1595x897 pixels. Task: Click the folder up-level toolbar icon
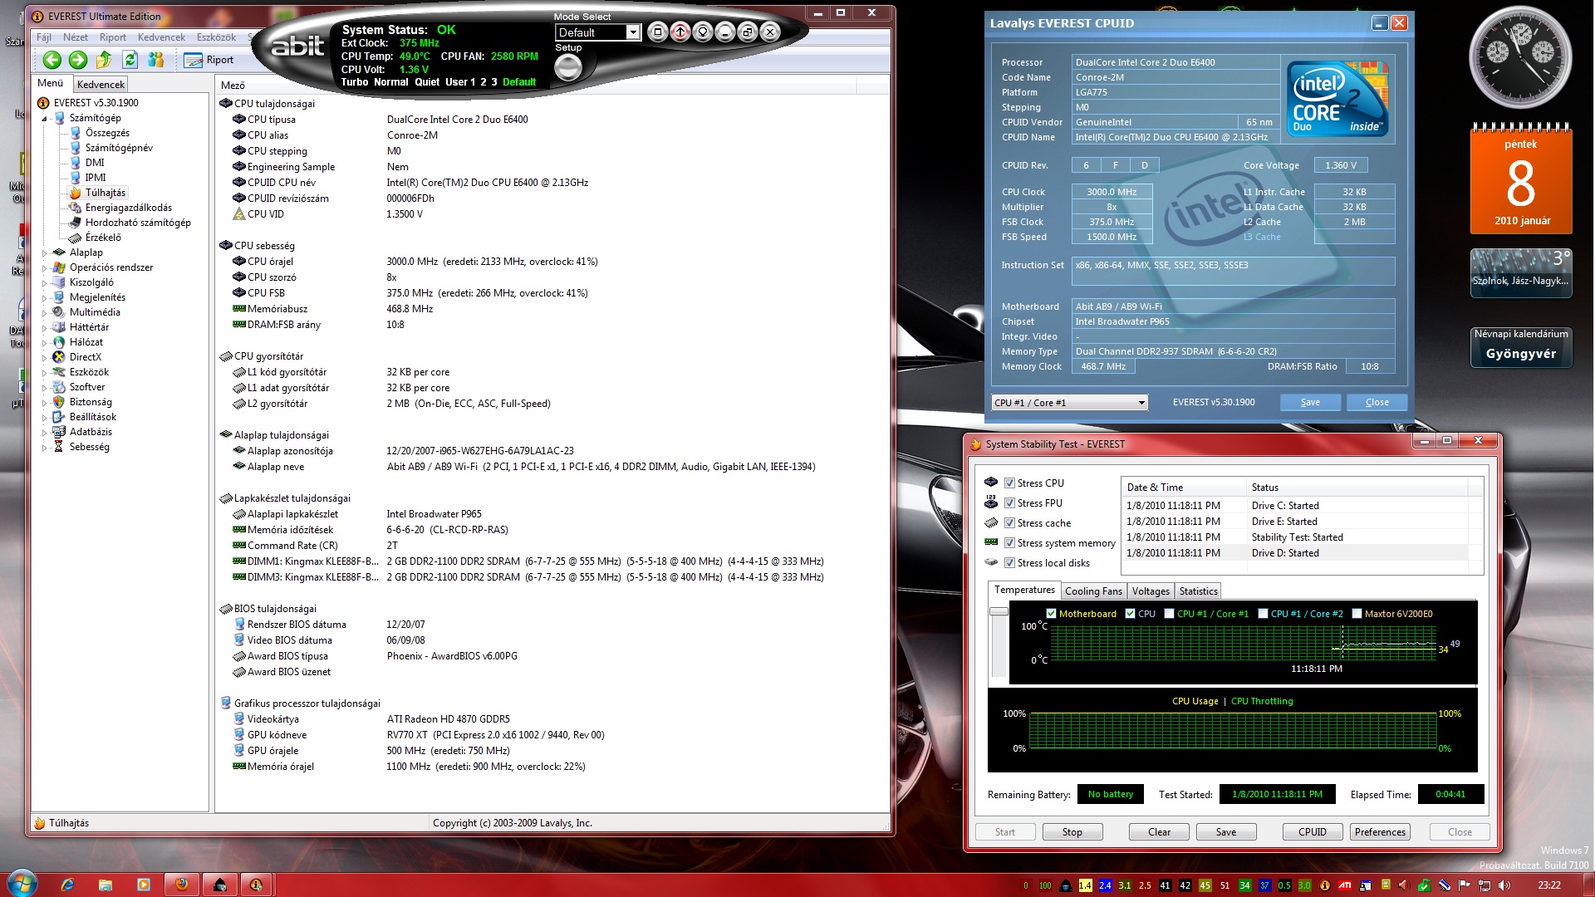click(x=104, y=60)
